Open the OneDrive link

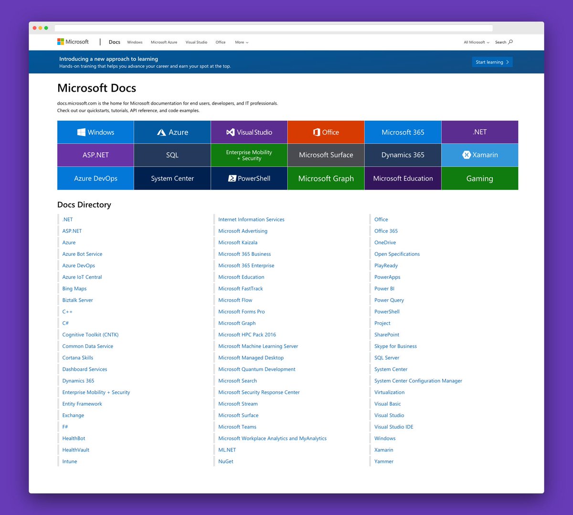click(x=385, y=242)
